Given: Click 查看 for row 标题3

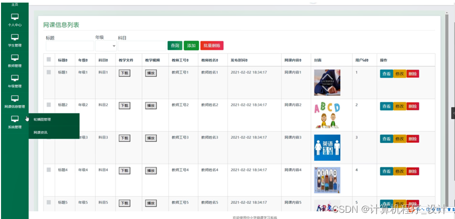Looking at the screenshot, I should pyautogui.click(x=387, y=139).
